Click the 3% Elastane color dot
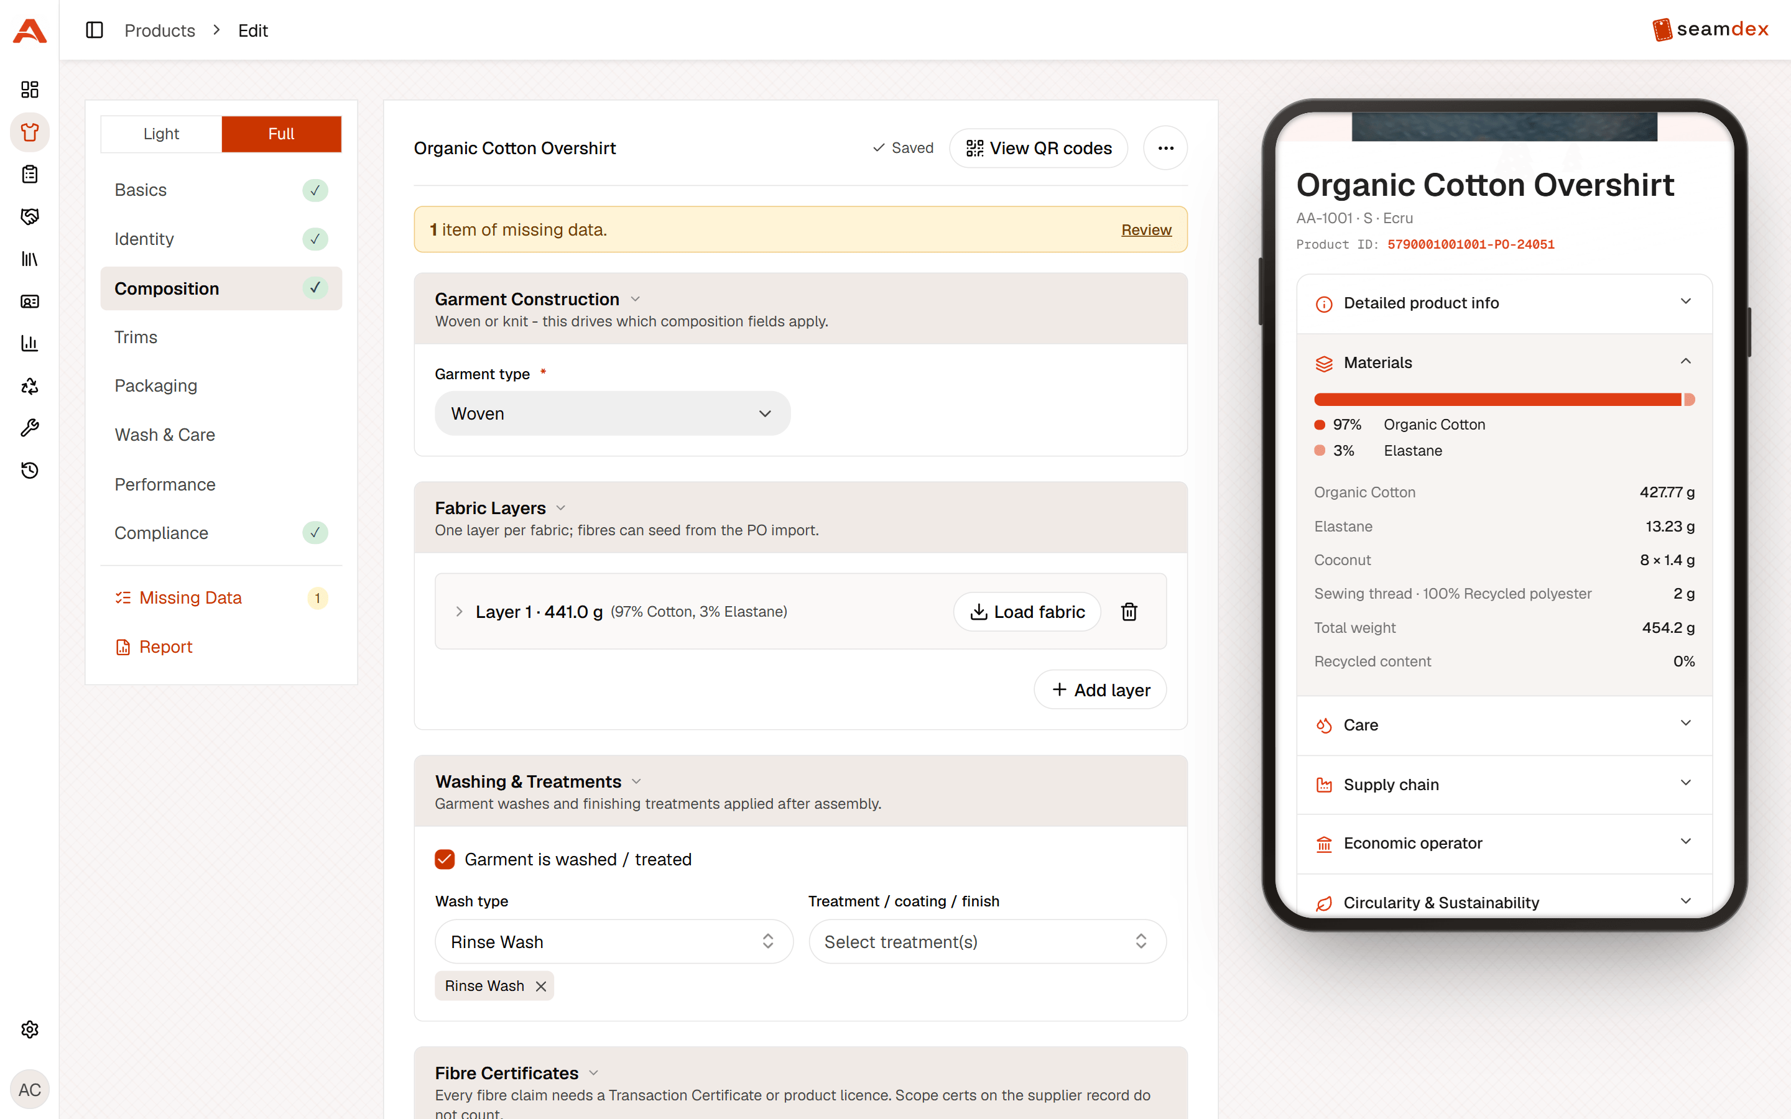This screenshot has height=1119, width=1791. (1320, 451)
